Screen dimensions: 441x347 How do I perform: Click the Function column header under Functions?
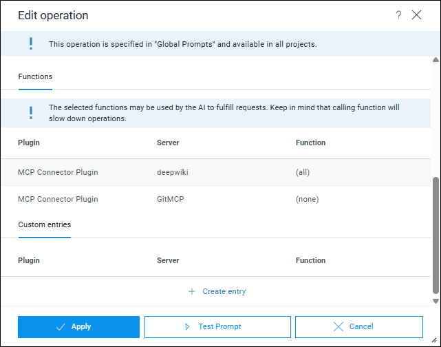310,143
